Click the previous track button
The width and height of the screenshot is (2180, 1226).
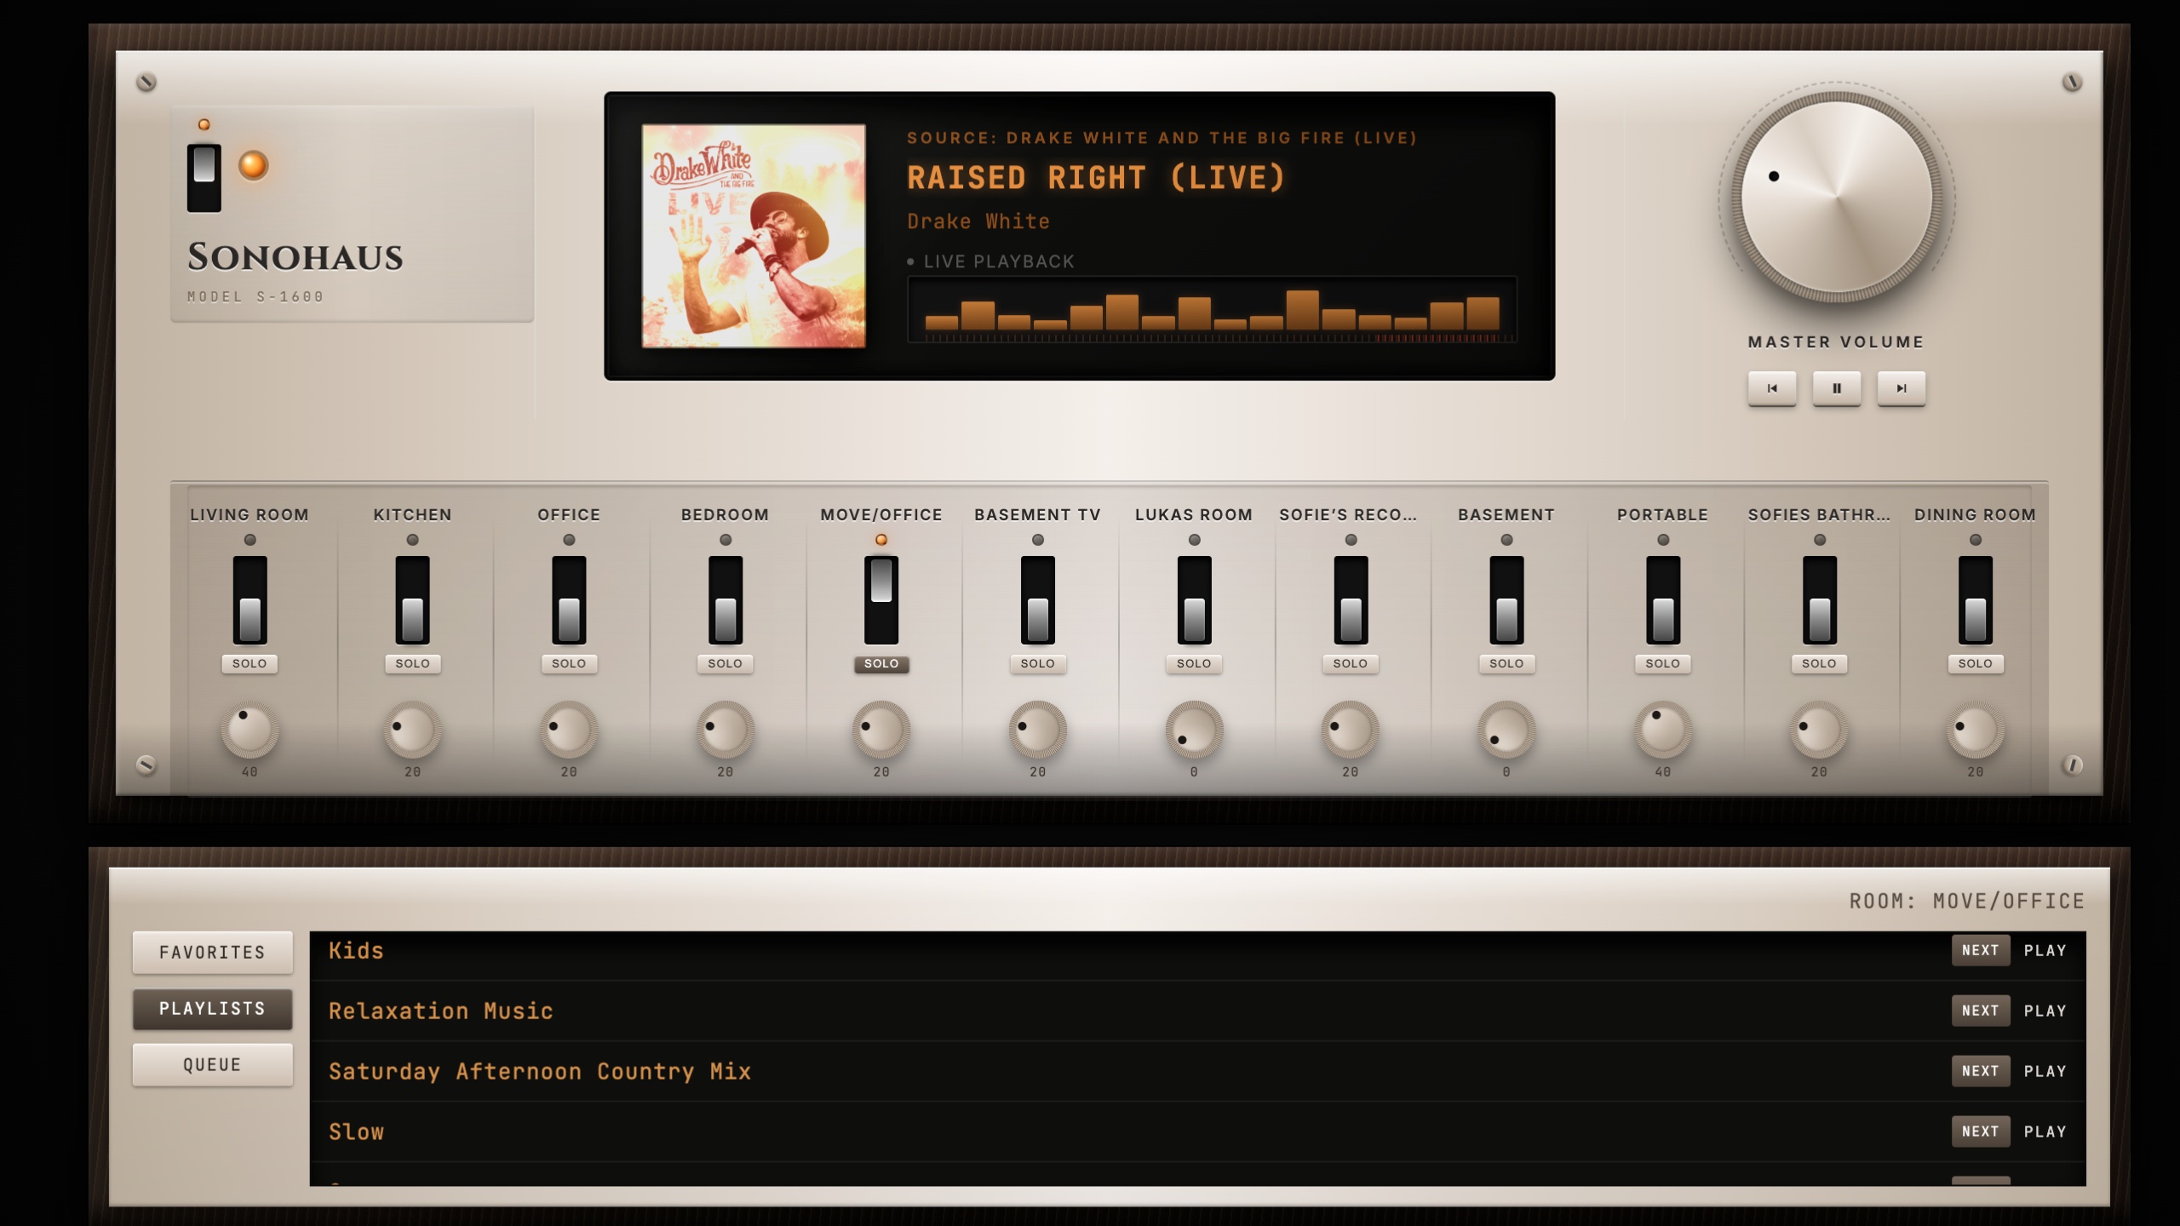coord(1771,388)
